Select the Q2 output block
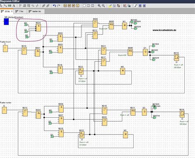 pos(144,112)
